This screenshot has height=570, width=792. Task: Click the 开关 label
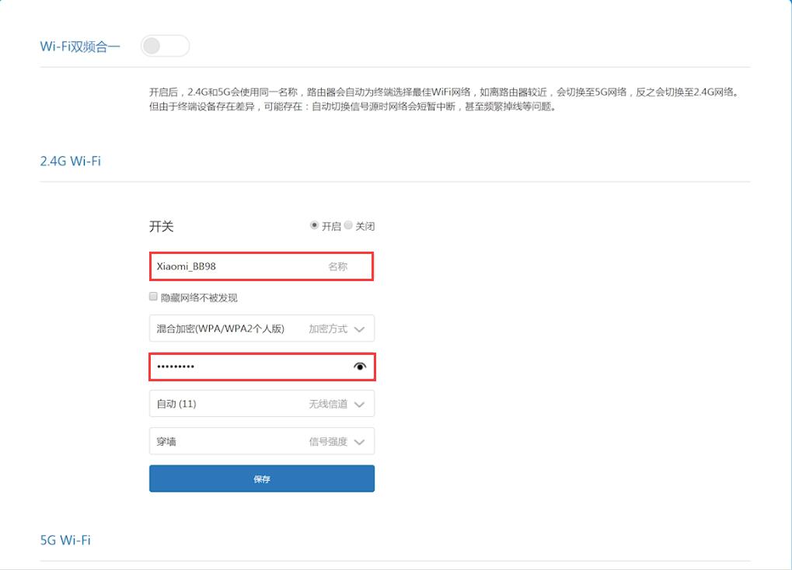pyautogui.click(x=161, y=226)
